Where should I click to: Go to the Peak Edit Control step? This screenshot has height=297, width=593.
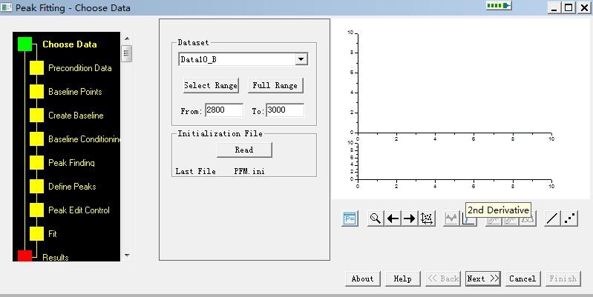coord(79,210)
